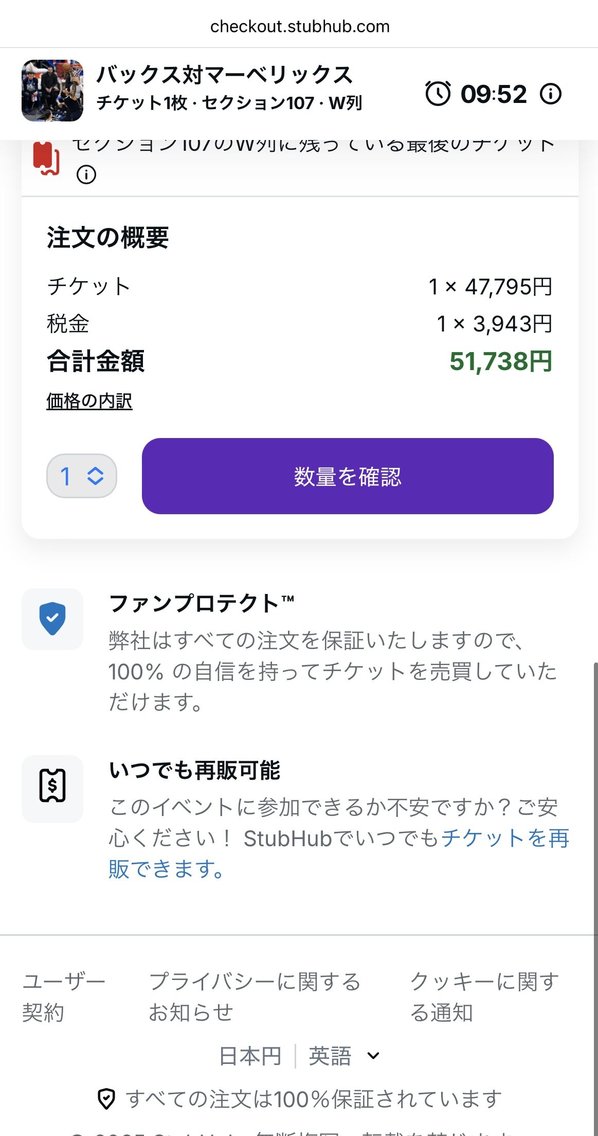
Task: Open the ticket quantity selector
Action: pos(82,476)
